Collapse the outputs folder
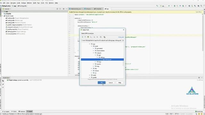 94,53
